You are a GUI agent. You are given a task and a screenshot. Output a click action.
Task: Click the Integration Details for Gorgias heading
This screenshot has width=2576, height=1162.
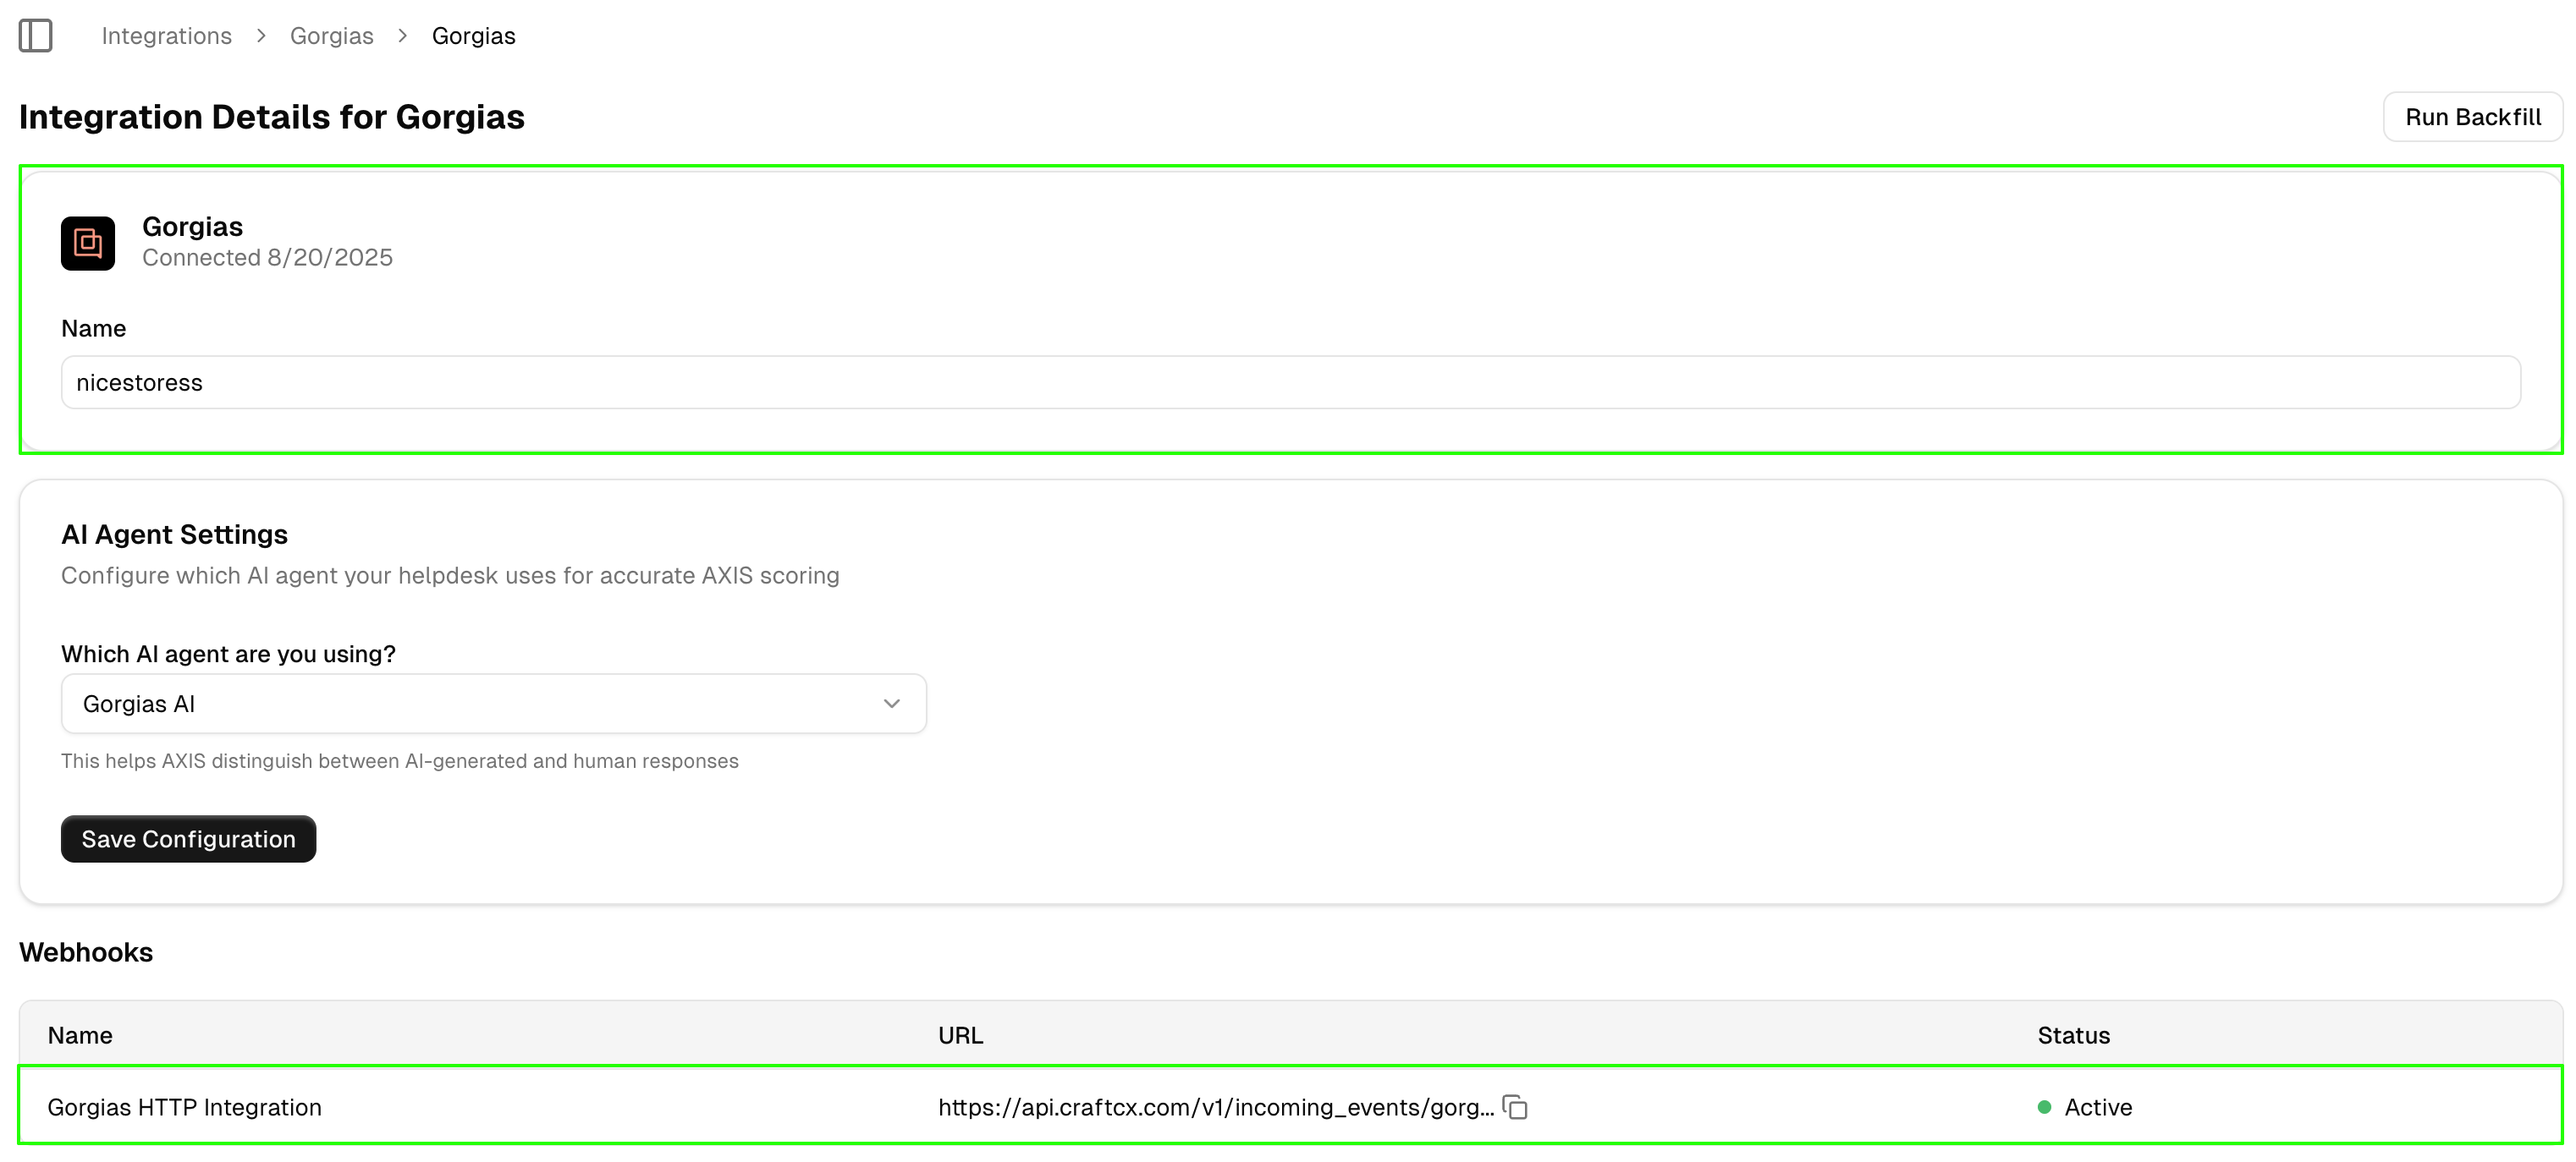pyautogui.click(x=271, y=117)
